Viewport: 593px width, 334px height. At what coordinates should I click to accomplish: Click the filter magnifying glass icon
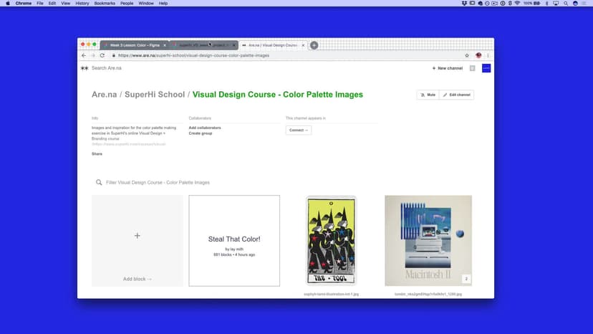click(x=99, y=182)
